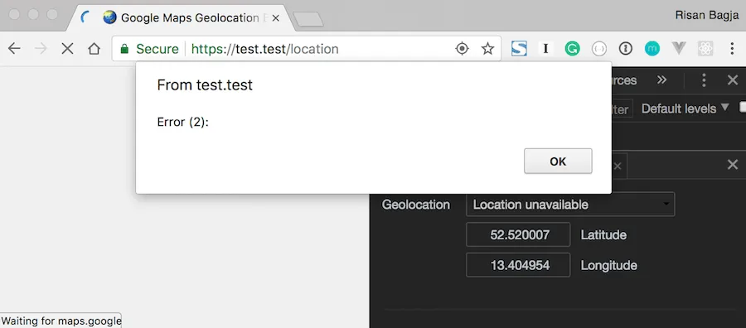Image resolution: width=746 pixels, height=328 pixels.
Task: Close the DevTools panel
Action: pos(733,80)
